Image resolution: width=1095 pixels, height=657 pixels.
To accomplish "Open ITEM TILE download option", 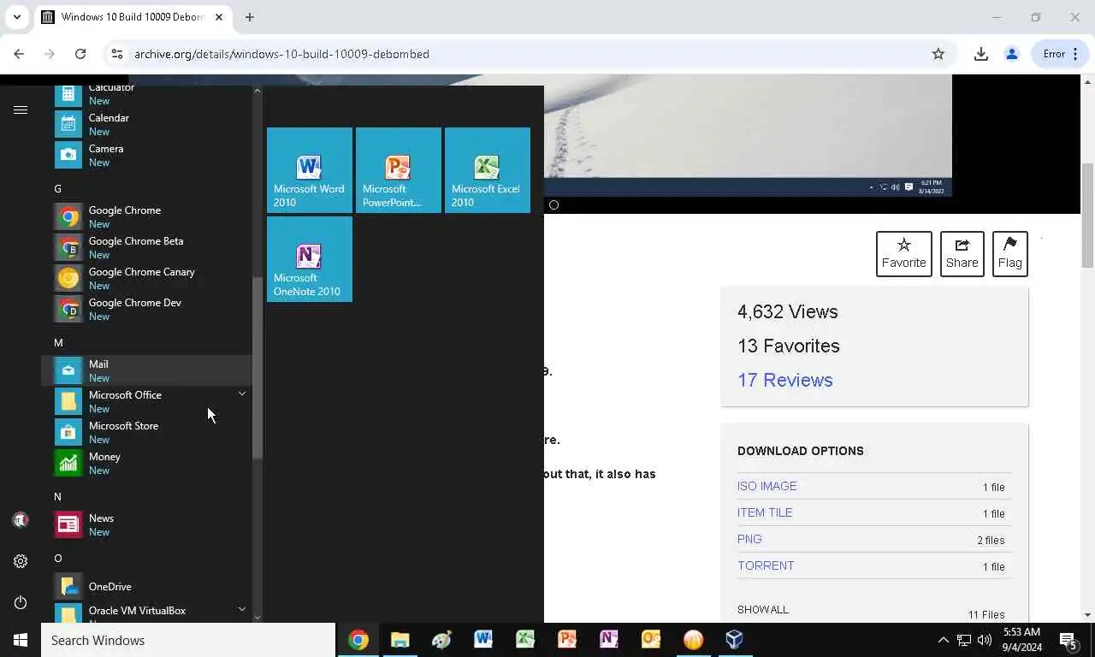I will [765, 512].
